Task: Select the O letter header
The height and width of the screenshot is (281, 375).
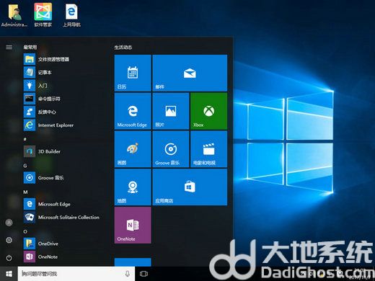Action: click(x=25, y=231)
